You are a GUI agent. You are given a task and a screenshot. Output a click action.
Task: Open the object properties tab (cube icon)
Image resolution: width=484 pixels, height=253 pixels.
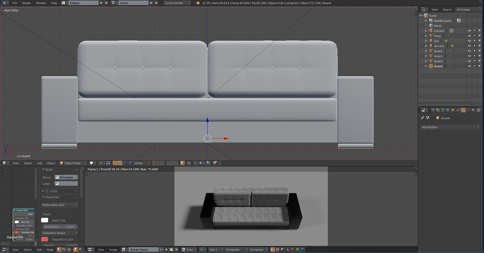pyautogui.click(x=453, y=110)
